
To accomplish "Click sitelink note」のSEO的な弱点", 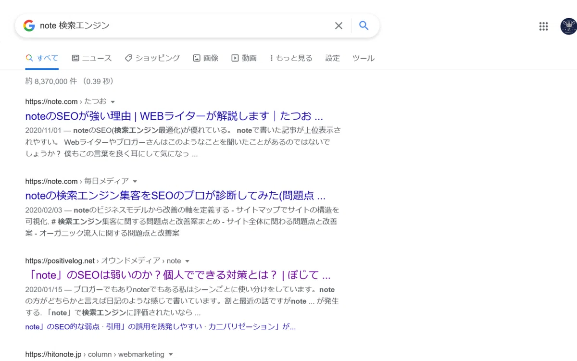I will coord(62,326).
